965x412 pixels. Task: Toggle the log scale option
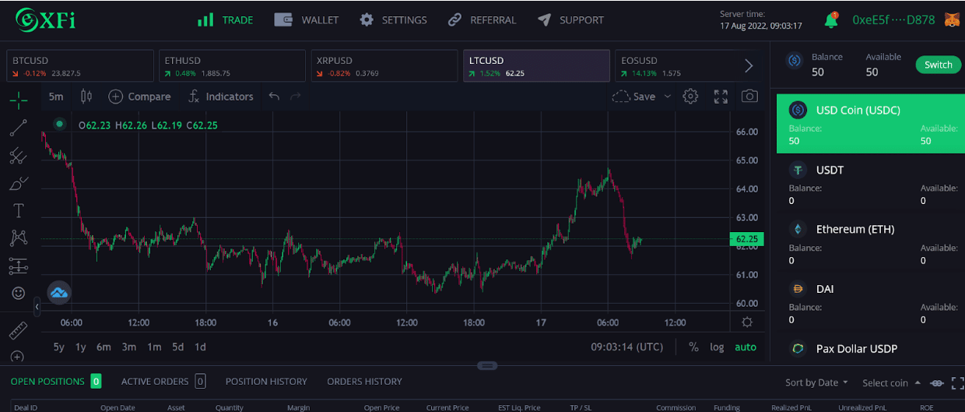pos(717,347)
